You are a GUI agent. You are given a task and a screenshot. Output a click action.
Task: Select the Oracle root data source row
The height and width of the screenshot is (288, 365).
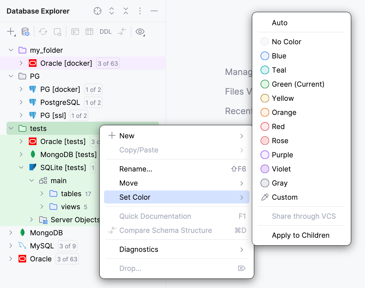tap(50, 259)
